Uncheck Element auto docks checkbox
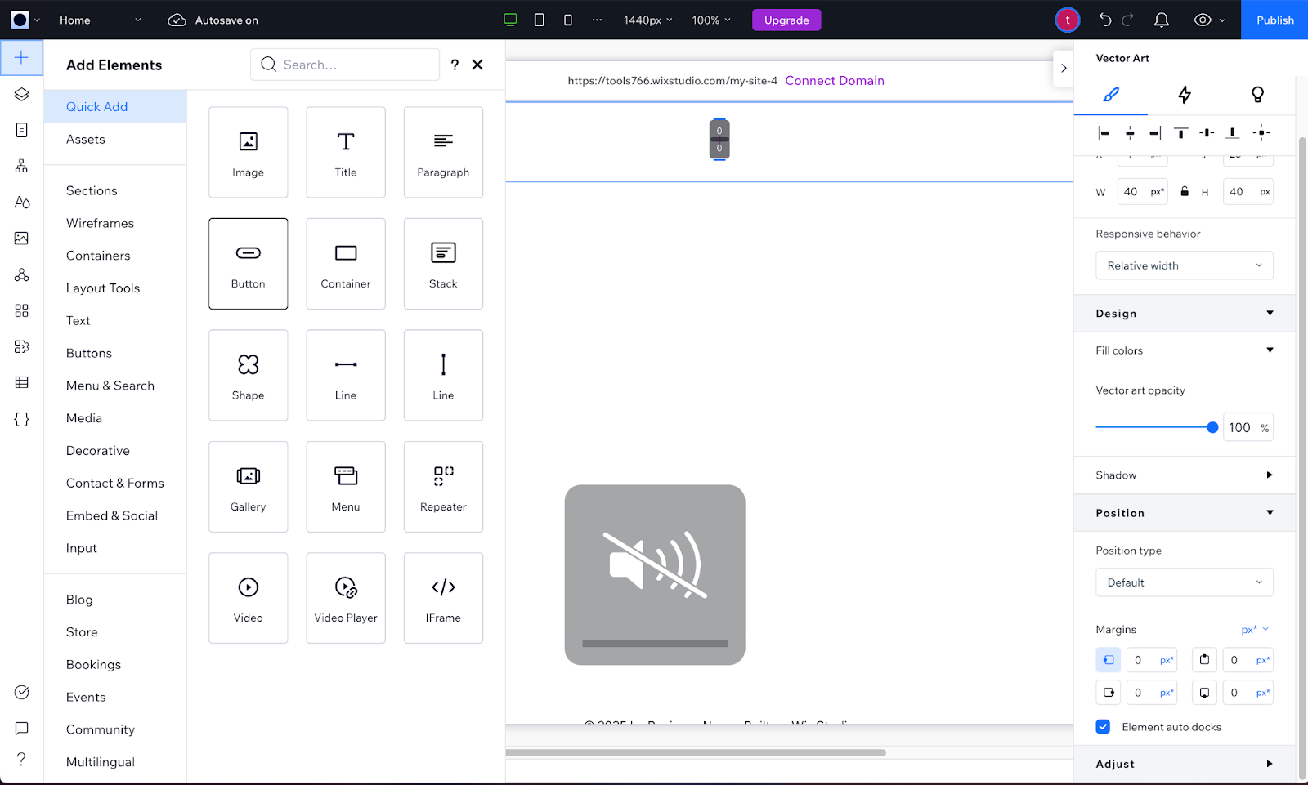Image resolution: width=1308 pixels, height=785 pixels. click(1103, 727)
